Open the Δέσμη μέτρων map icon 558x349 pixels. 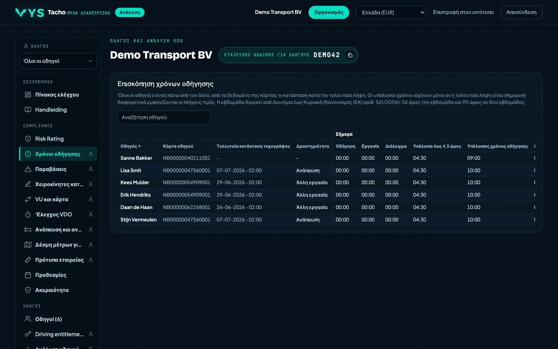(x=28, y=245)
